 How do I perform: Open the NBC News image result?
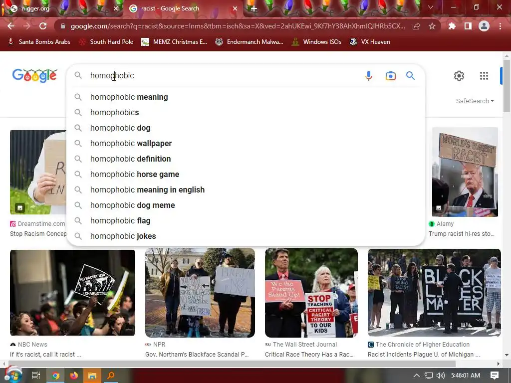72,292
